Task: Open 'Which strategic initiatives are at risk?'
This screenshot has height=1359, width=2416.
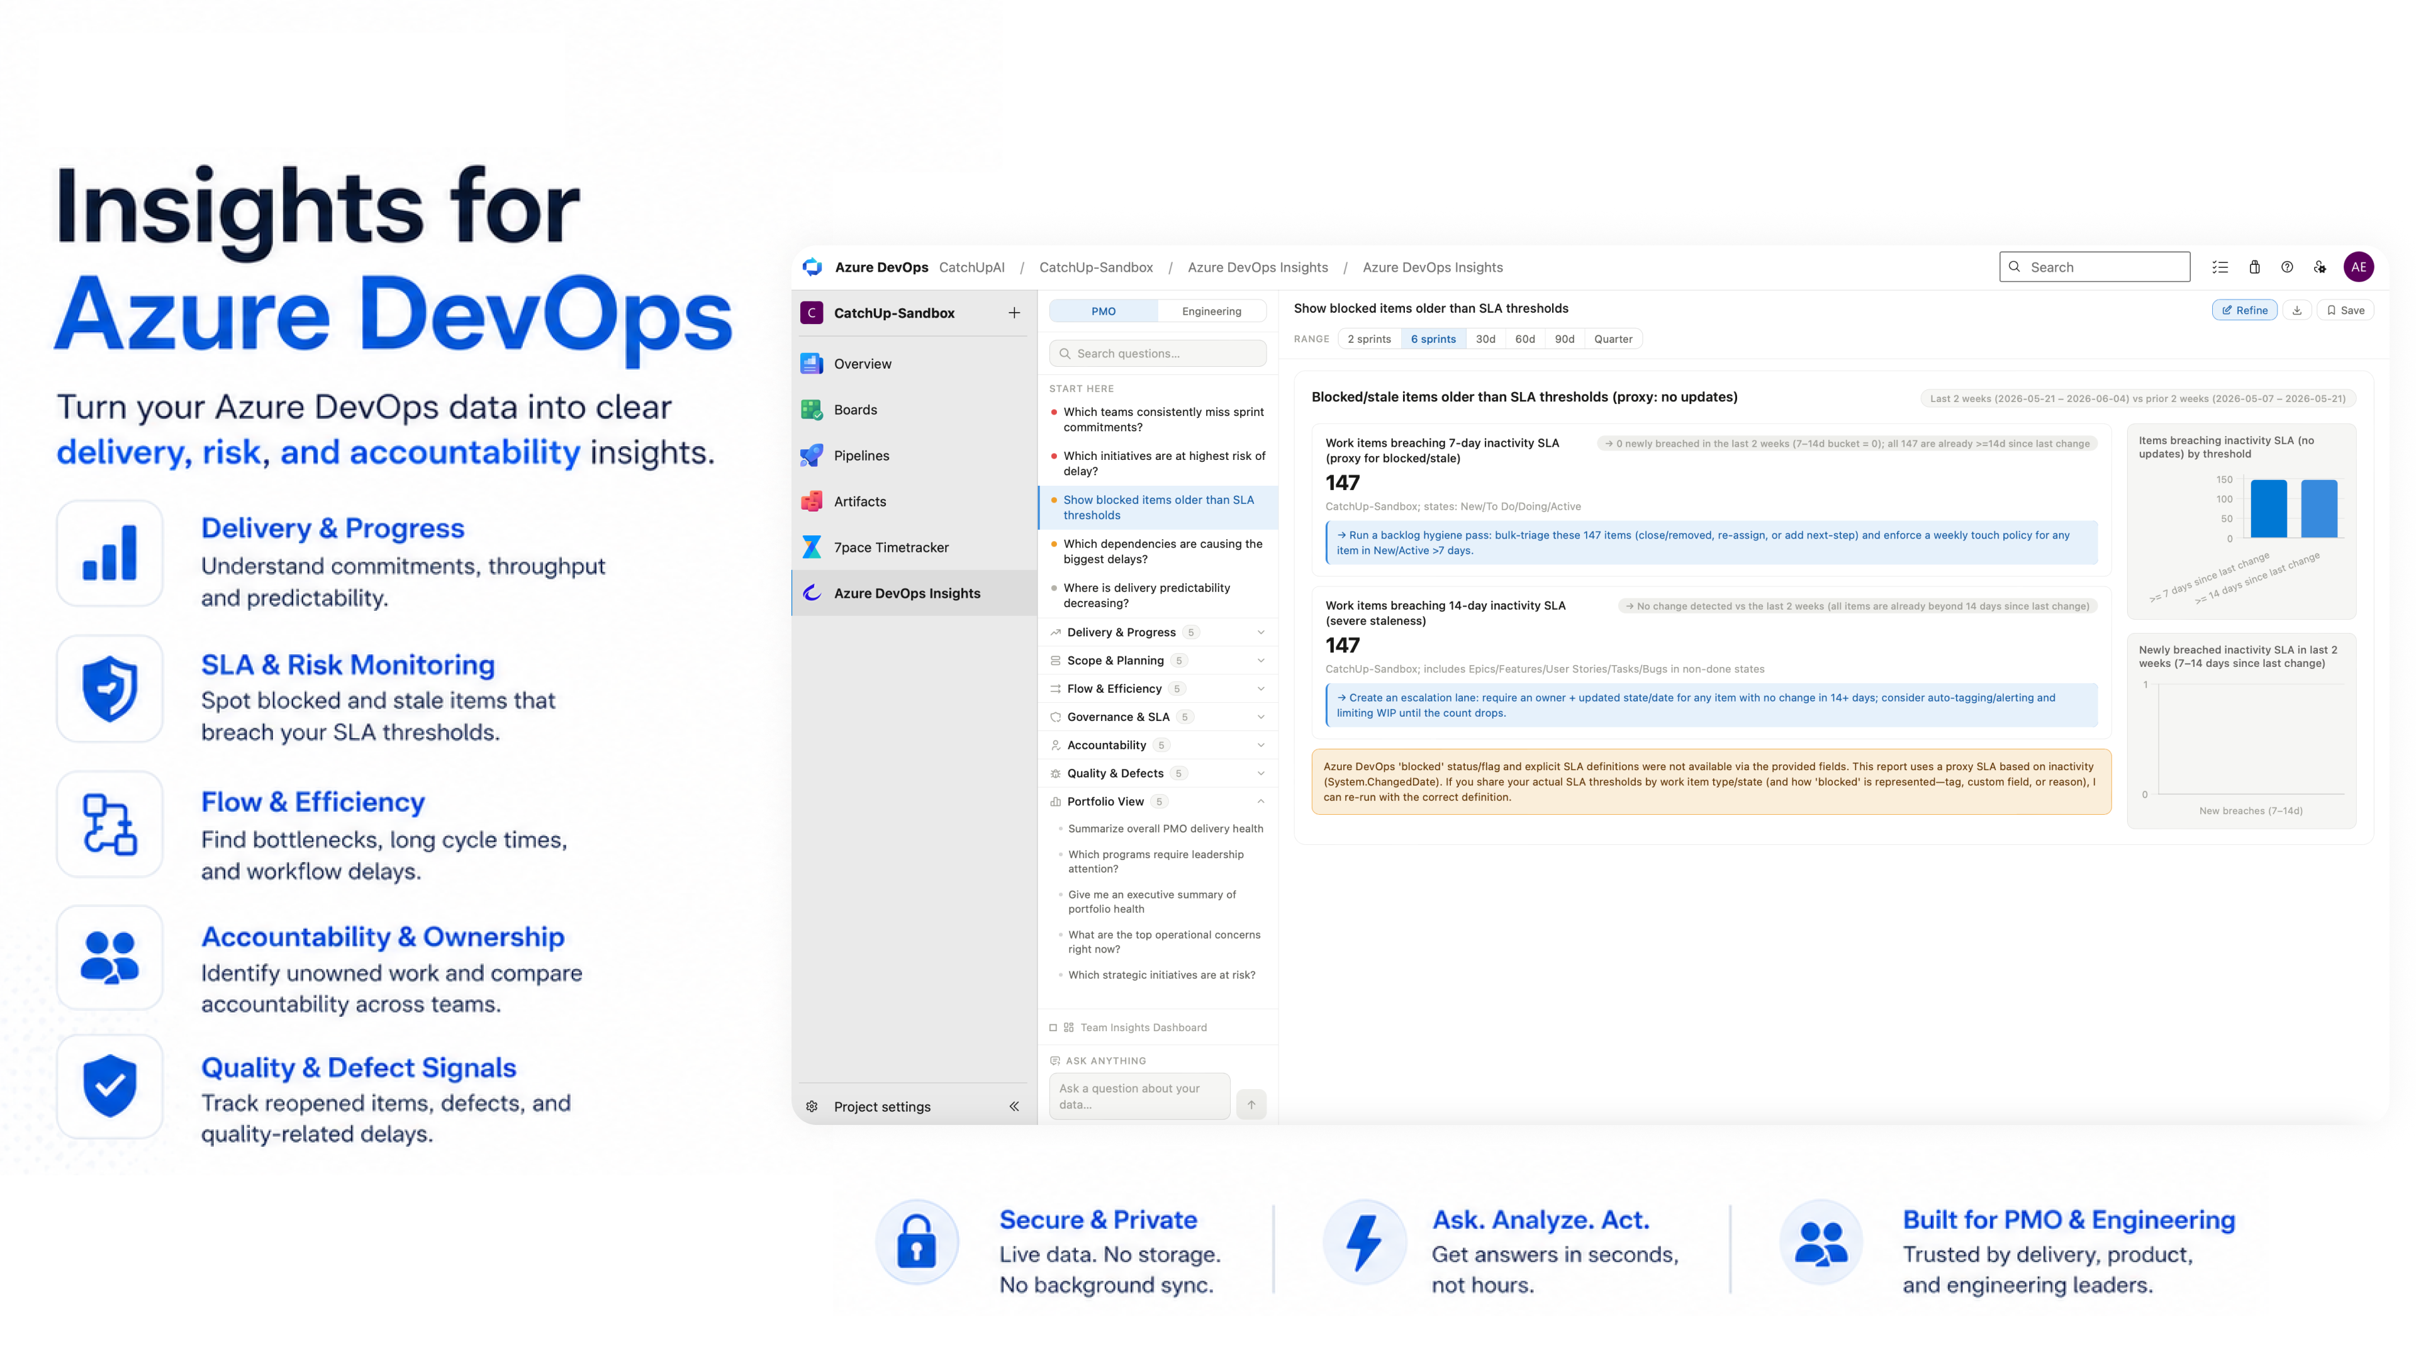Action: click(x=1161, y=975)
